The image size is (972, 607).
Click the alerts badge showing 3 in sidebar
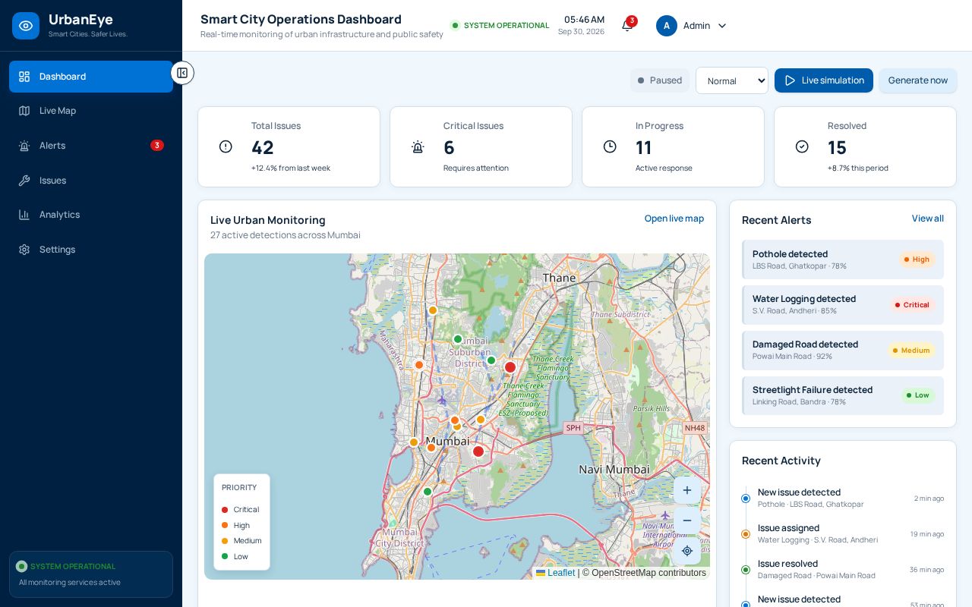(x=157, y=146)
